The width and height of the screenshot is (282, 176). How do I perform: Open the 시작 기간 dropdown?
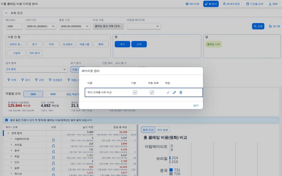[41, 26]
